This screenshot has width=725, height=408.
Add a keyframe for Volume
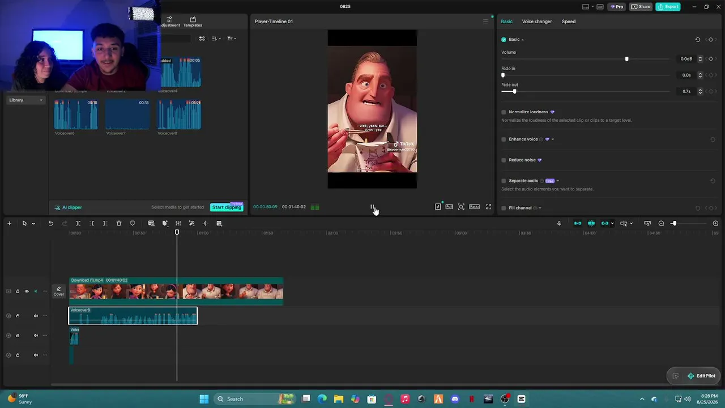pos(711,59)
